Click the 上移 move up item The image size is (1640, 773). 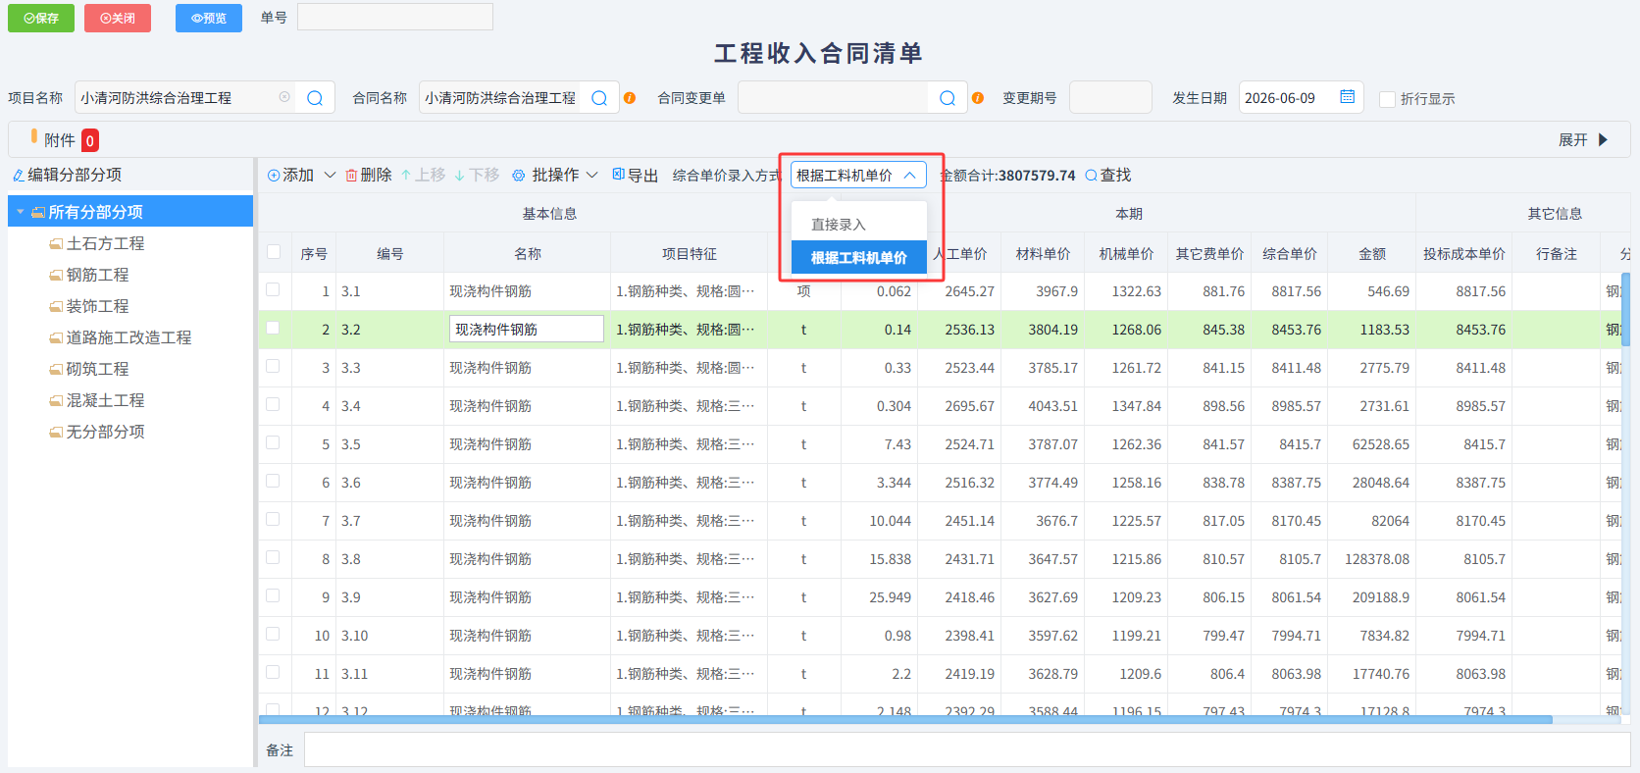tap(423, 175)
